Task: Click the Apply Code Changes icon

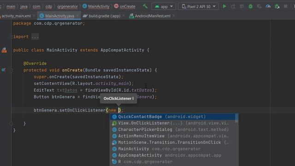Action: [242, 6]
